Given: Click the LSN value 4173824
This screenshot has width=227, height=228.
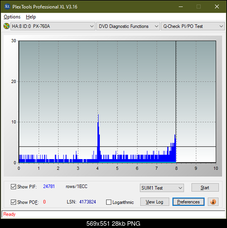Looking at the screenshot, I should click(88, 202).
